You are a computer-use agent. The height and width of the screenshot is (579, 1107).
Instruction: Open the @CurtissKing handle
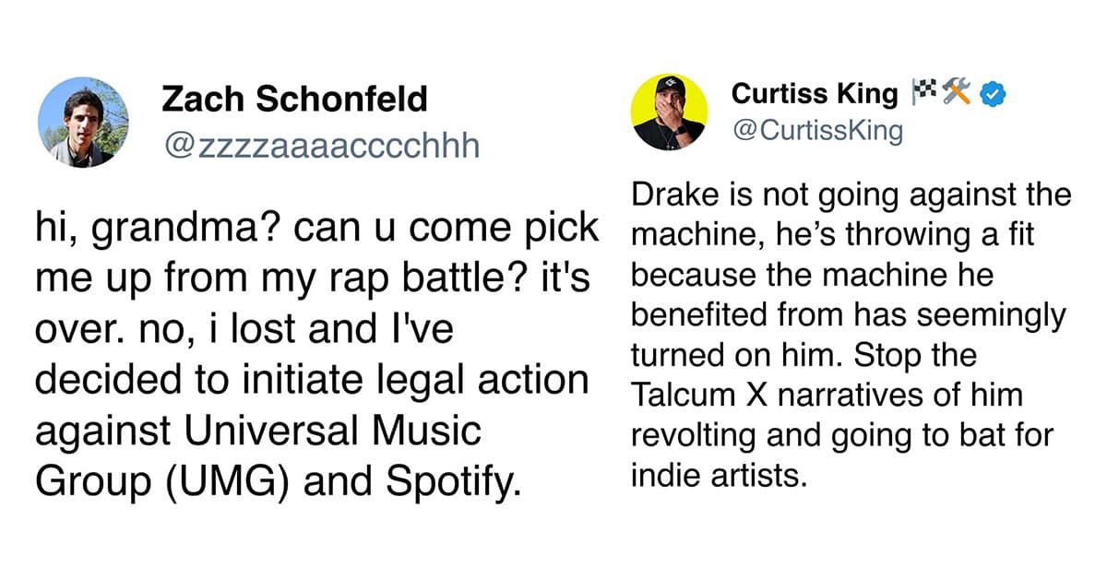tap(817, 132)
